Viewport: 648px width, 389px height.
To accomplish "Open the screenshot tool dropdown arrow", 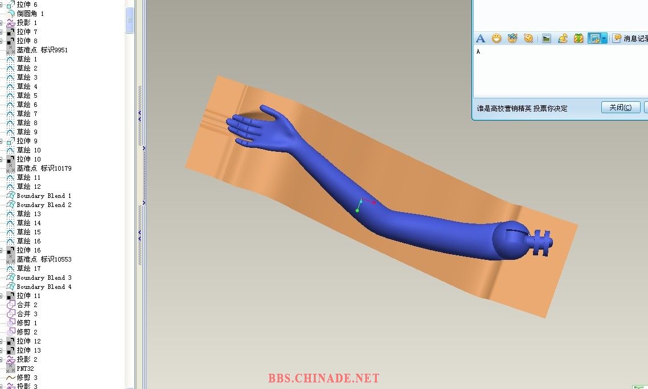I will (604, 39).
